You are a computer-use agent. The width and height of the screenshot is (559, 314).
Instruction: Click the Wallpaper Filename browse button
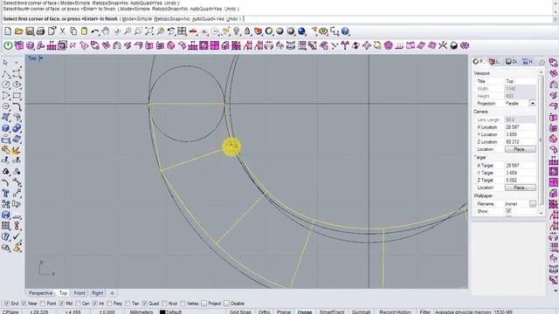pos(532,203)
